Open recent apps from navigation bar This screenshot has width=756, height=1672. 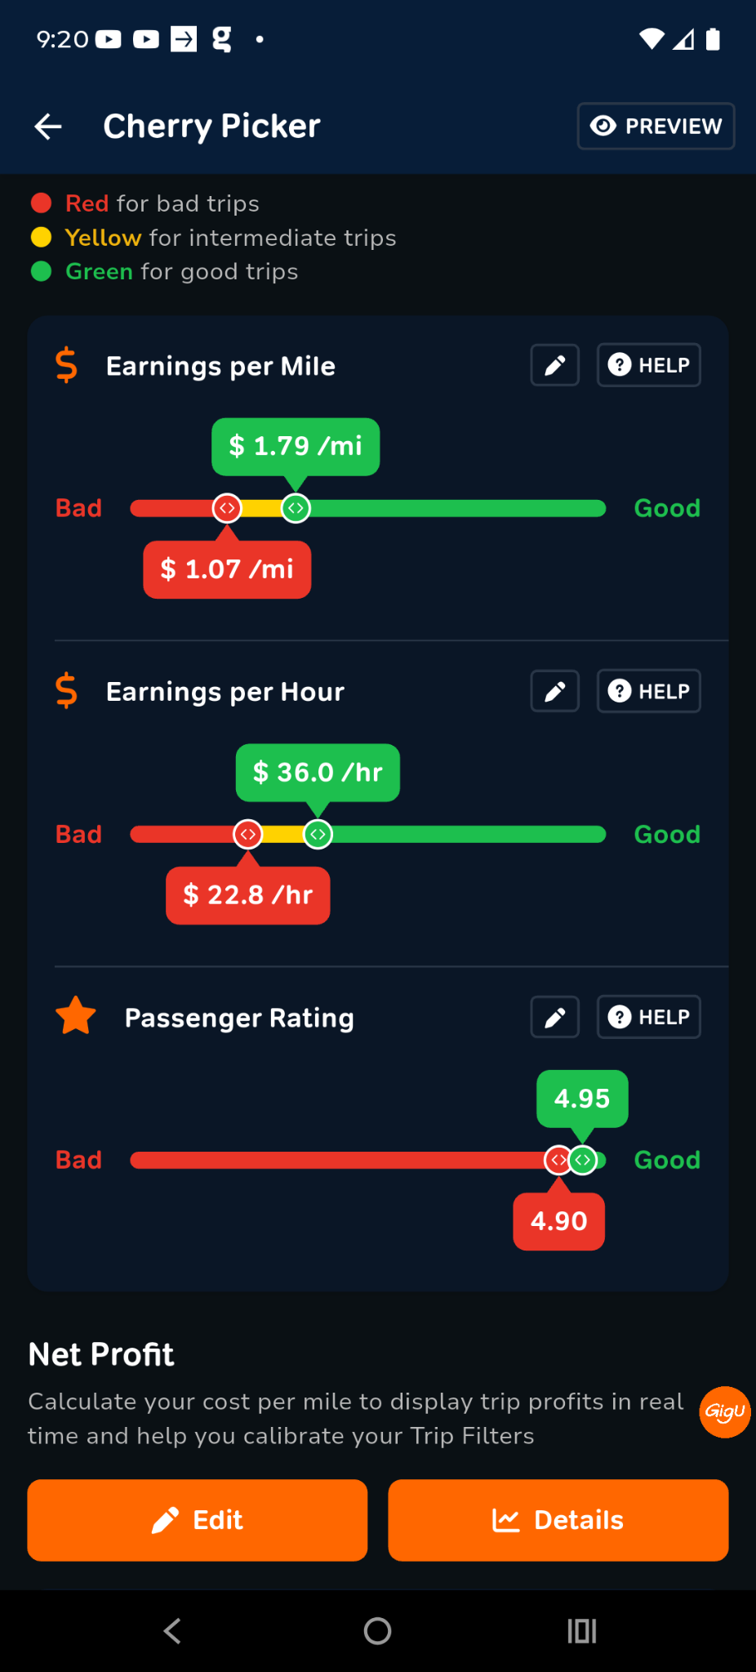[x=582, y=1631]
